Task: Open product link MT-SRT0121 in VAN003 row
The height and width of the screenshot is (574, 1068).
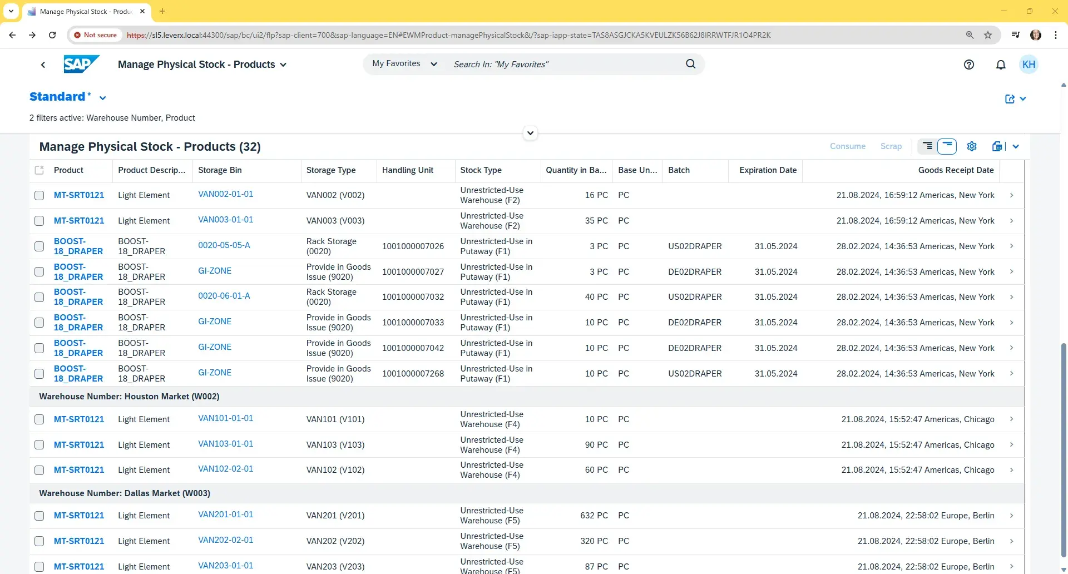Action: (79, 221)
